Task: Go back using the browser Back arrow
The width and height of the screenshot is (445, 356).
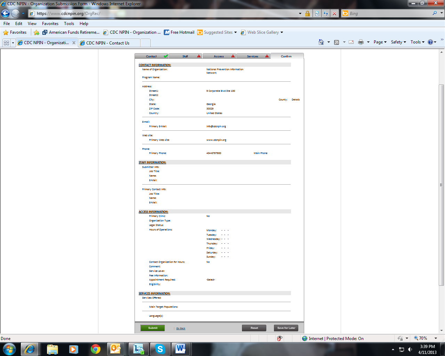Action: [x=6, y=13]
